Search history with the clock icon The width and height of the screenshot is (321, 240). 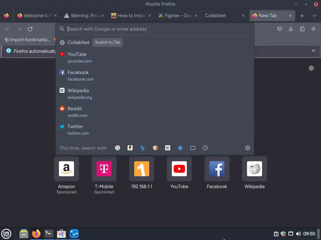tap(205, 148)
